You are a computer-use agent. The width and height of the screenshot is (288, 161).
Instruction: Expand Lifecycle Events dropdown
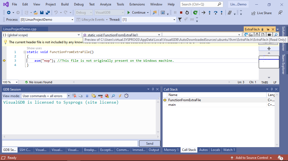tap(107, 20)
